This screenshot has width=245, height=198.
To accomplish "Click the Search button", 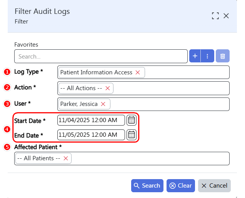I will click(147, 186).
